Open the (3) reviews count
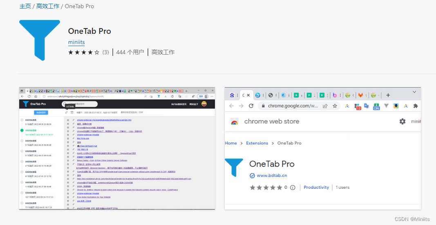This screenshot has height=225, width=436. tap(105, 52)
